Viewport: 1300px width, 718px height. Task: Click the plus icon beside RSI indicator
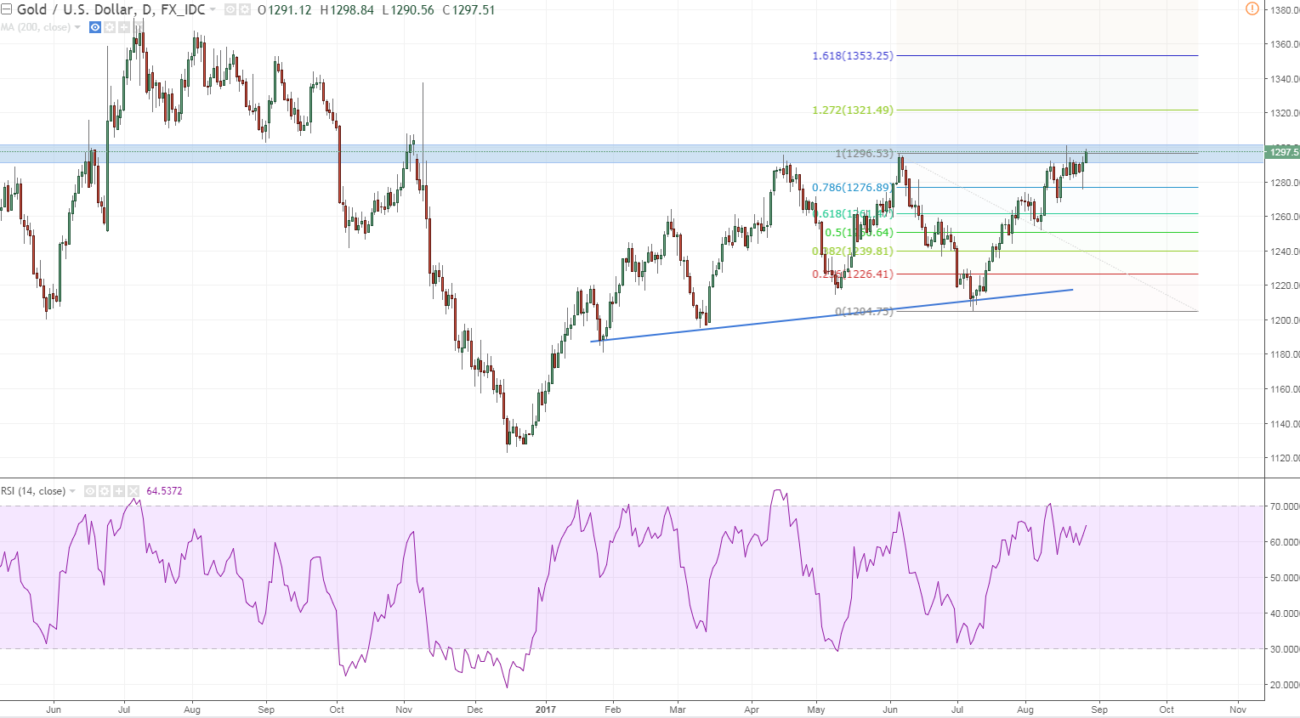(x=119, y=491)
